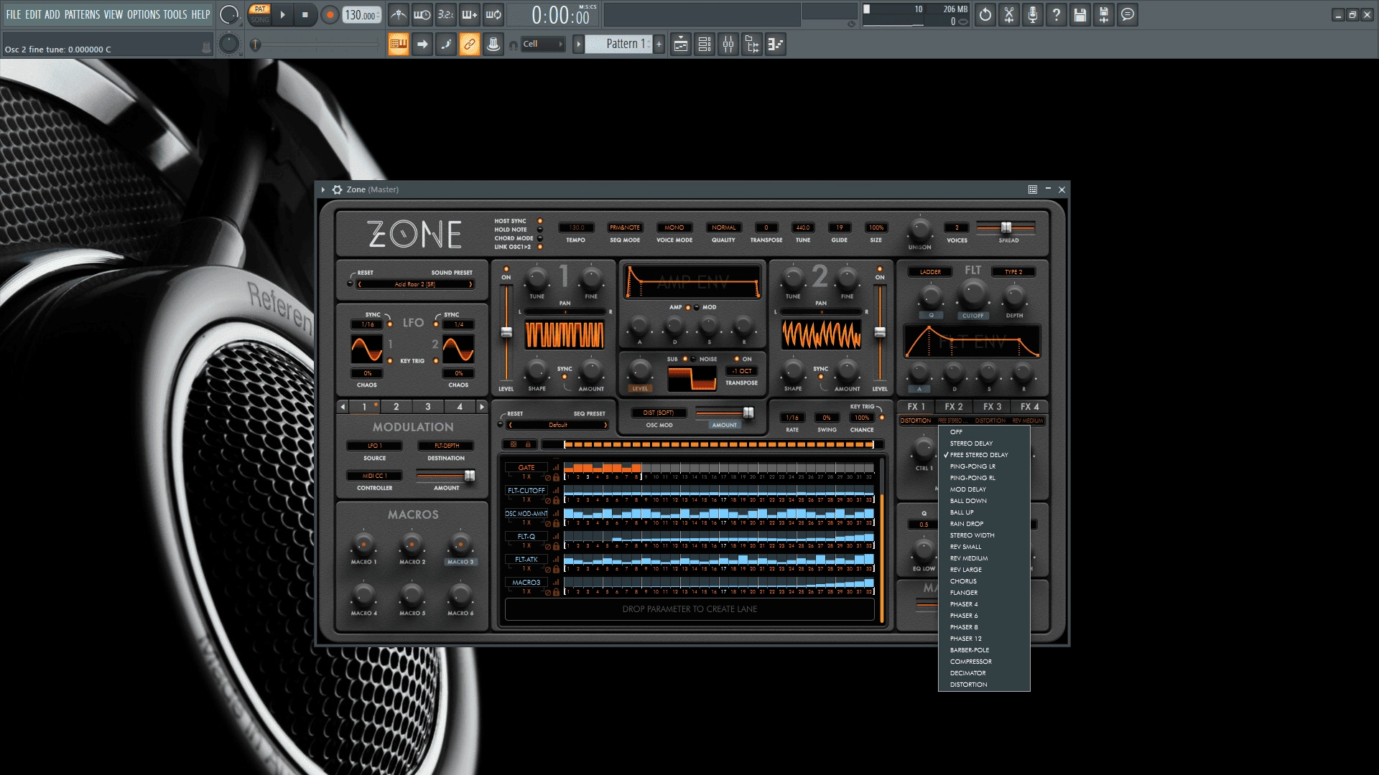Toggle the metronome icon
This screenshot has width=1379, height=775.
coord(399,14)
